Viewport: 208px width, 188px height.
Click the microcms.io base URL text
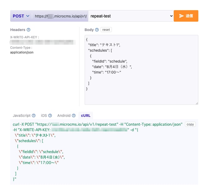61,16
